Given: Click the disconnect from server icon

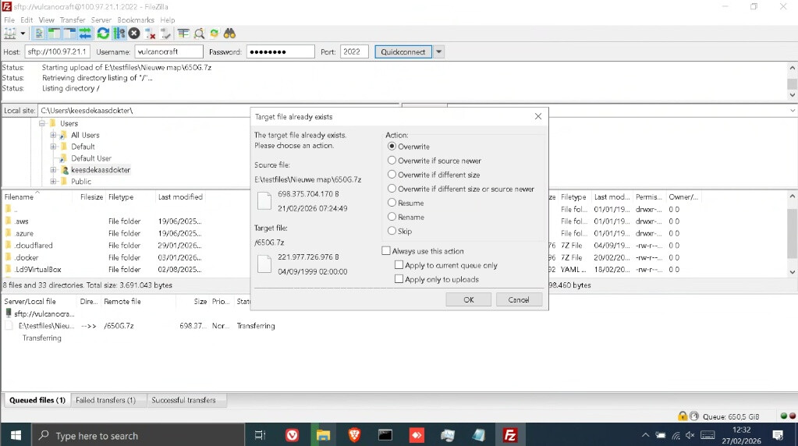Looking at the screenshot, I should [151, 34].
